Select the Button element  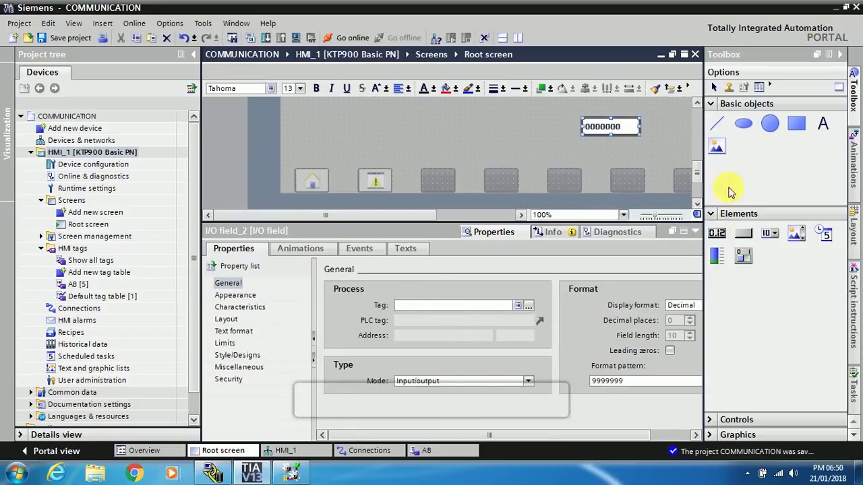[x=743, y=233]
